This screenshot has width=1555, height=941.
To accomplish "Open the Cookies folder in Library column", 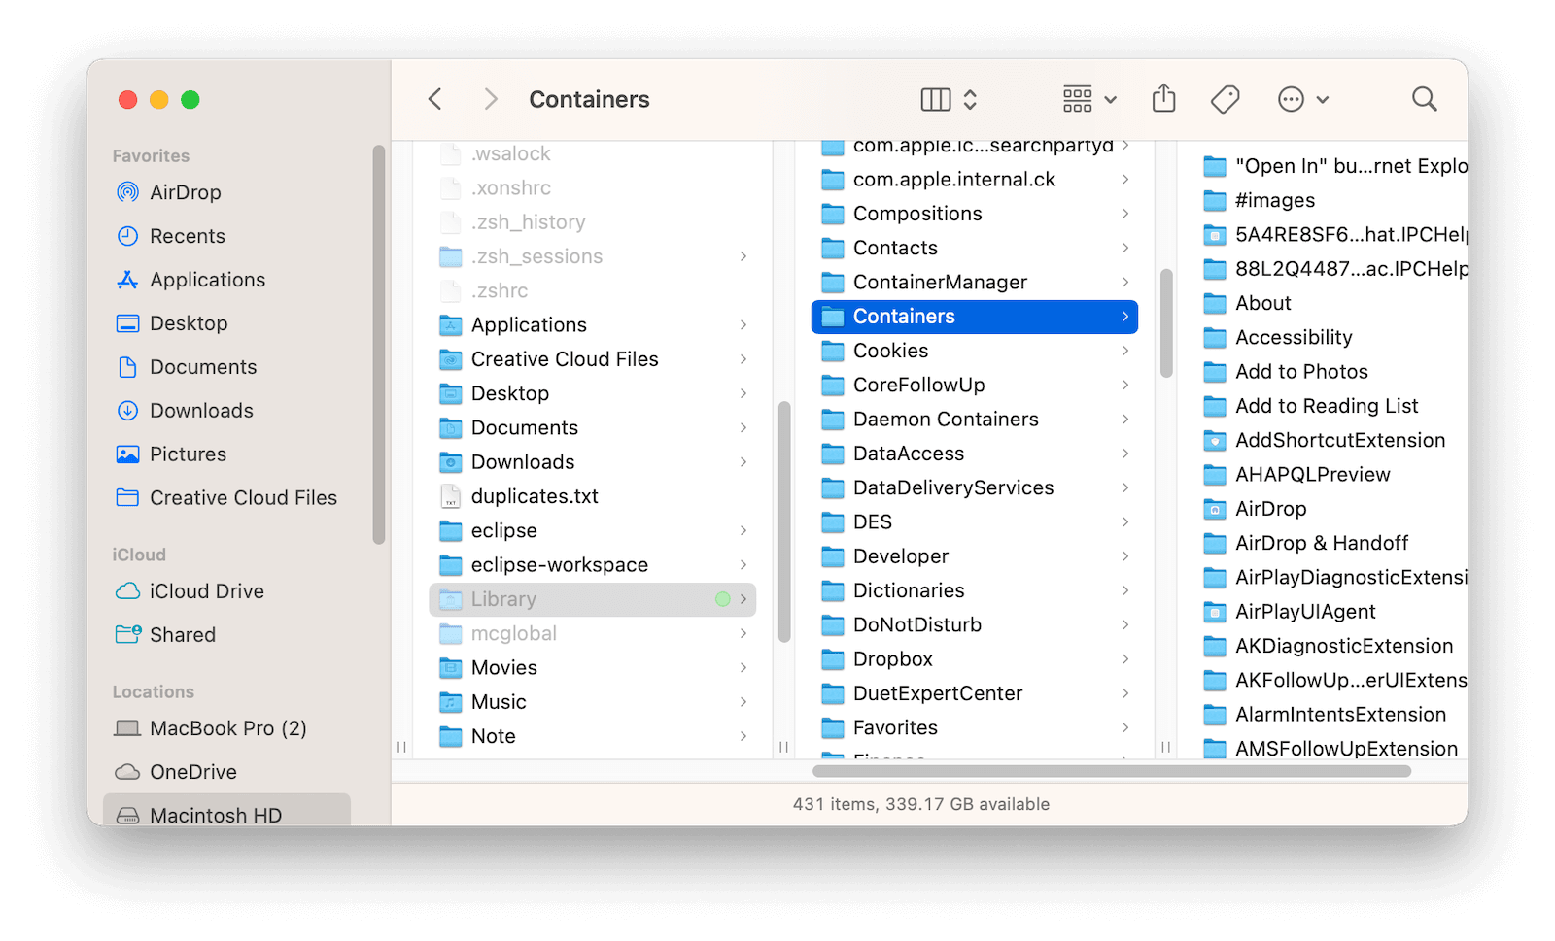I will 890,351.
